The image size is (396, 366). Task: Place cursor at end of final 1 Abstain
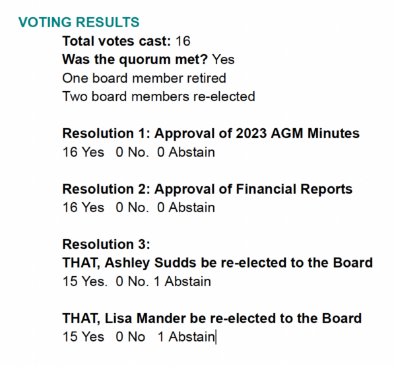(x=215, y=337)
